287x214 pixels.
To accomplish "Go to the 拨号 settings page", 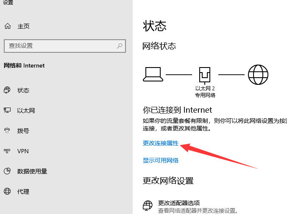I will click(23, 131).
